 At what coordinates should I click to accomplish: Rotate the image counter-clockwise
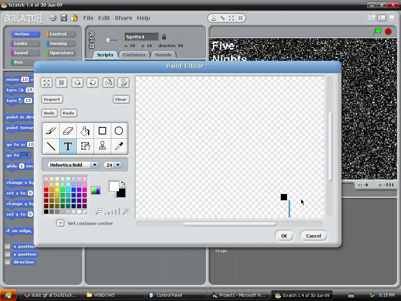point(78,83)
